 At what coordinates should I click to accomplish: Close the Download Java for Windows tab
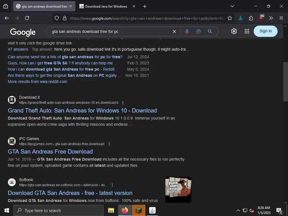(x=134, y=6)
